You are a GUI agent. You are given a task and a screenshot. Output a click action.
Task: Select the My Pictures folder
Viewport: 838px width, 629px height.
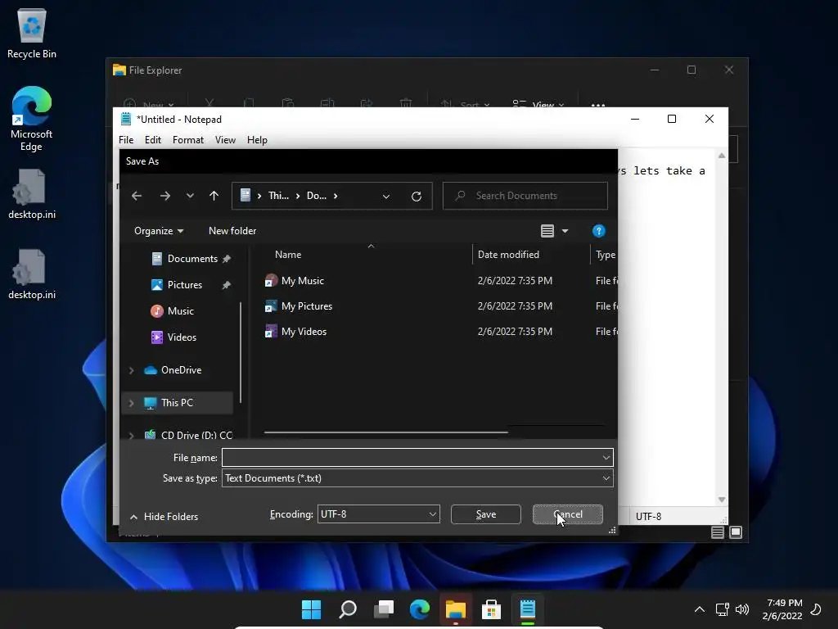[x=307, y=306]
